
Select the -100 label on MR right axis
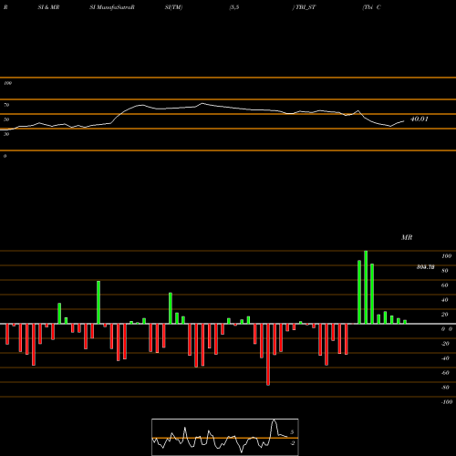[x=447, y=402]
